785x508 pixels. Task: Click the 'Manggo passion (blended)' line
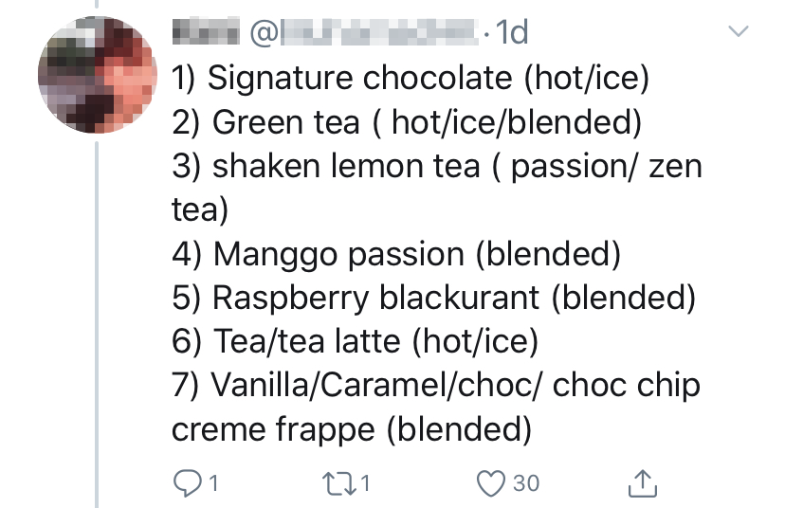coord(394,254)
